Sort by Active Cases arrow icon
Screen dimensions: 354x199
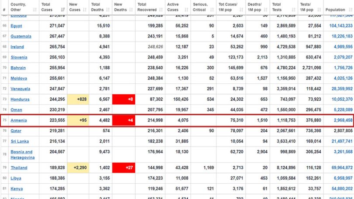click(186, 10)
